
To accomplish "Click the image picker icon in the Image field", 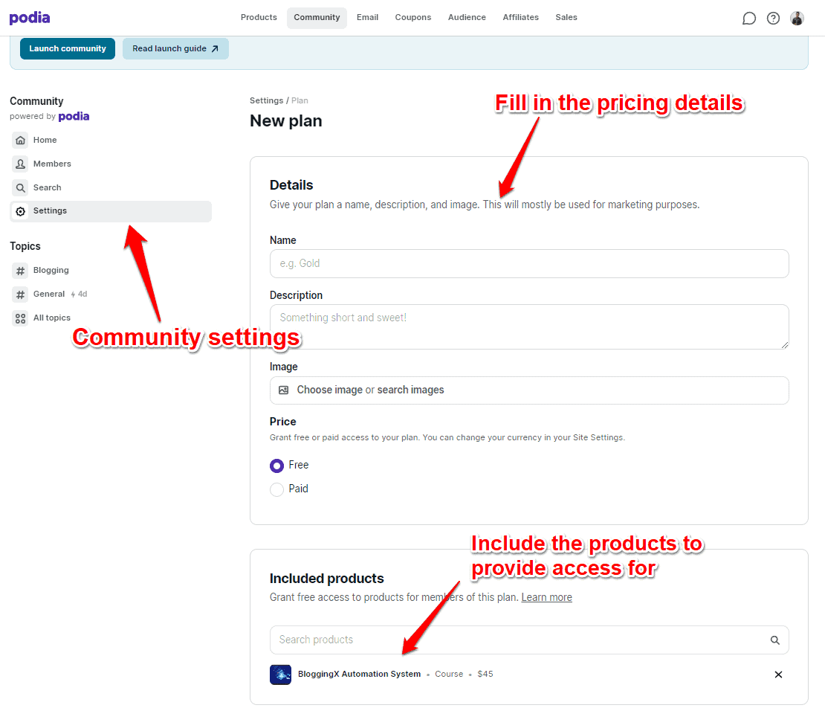I will pos(283,390).
